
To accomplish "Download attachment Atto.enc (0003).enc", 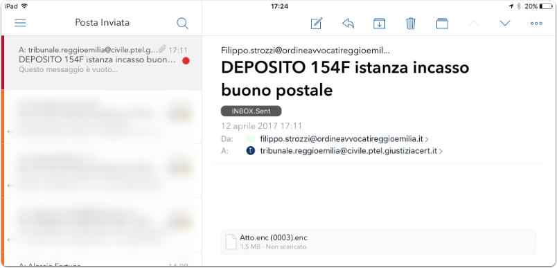I will (x=379, y=242).
